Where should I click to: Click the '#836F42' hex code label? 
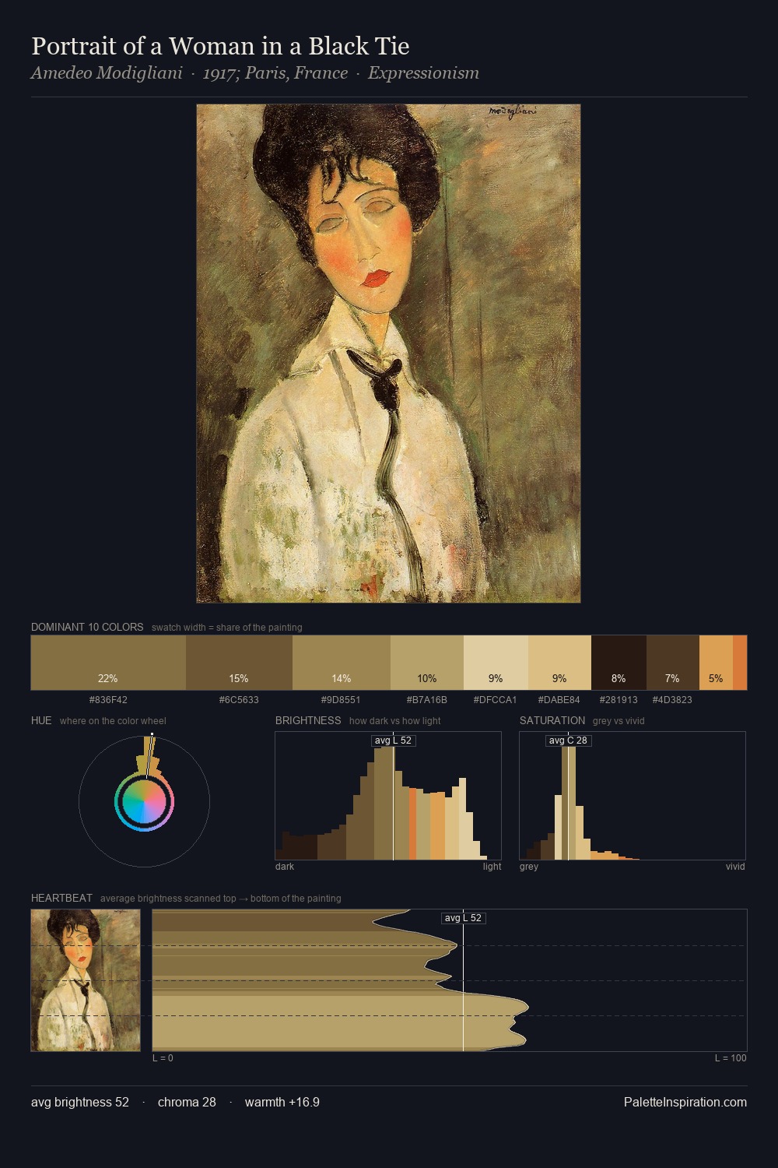coord(108,700)
